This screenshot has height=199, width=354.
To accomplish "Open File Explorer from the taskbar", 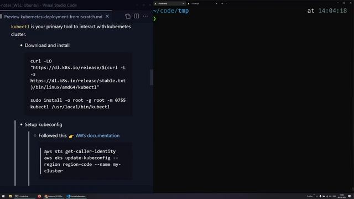I will pyautogui.click(x=10, y=196).
